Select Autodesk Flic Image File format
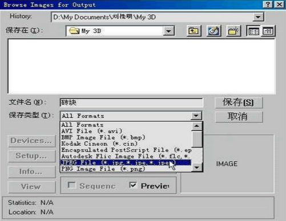The height and width of the screenshot is (221, 286). click(x=126, y=156)
